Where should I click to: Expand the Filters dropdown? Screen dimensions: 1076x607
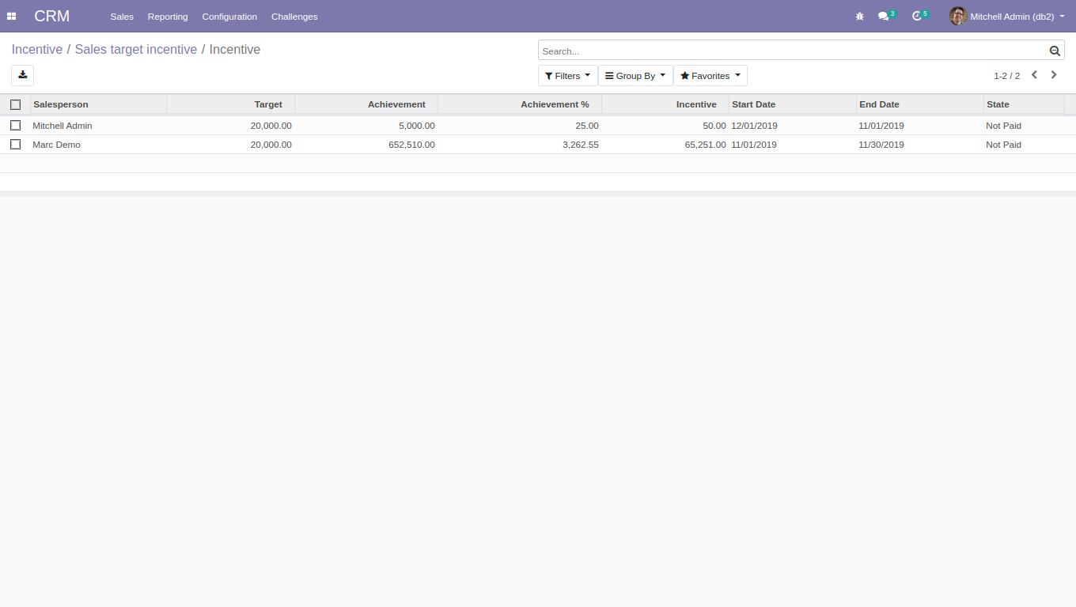[x=567, y=76]
